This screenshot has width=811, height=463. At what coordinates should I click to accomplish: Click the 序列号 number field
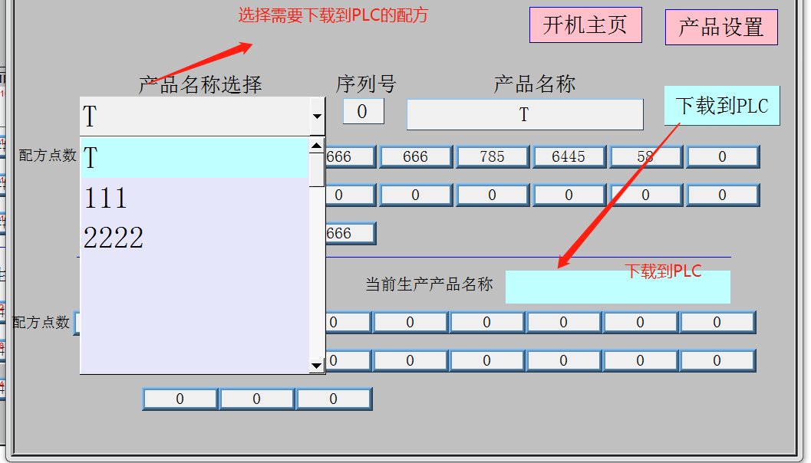pos(362,112)
